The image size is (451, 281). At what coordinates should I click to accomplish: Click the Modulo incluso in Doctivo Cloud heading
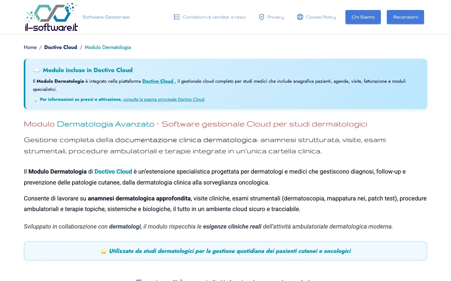tap(88, 70)
